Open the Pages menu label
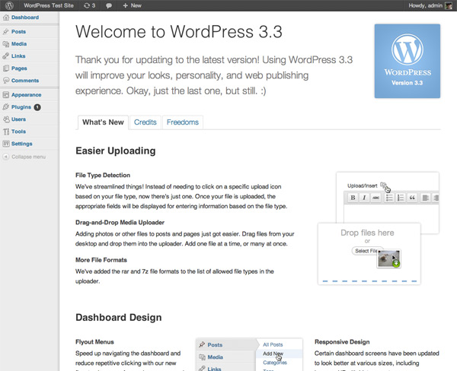457x371 pixels. click(x=19, y=68)
